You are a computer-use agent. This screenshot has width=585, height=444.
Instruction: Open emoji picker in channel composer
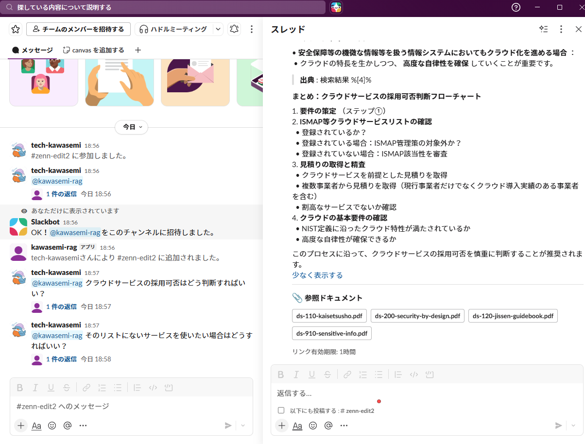52,426
